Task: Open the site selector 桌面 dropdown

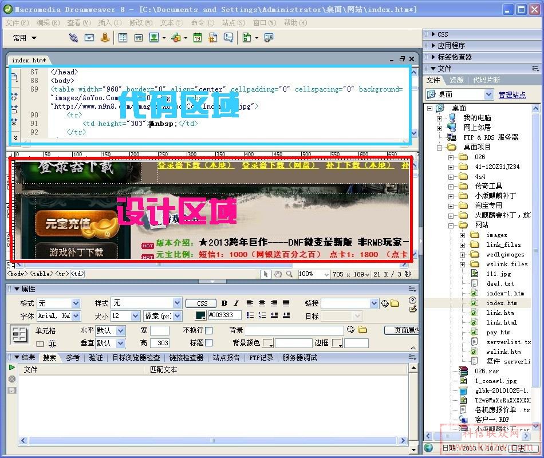Action: click(488, 94)
